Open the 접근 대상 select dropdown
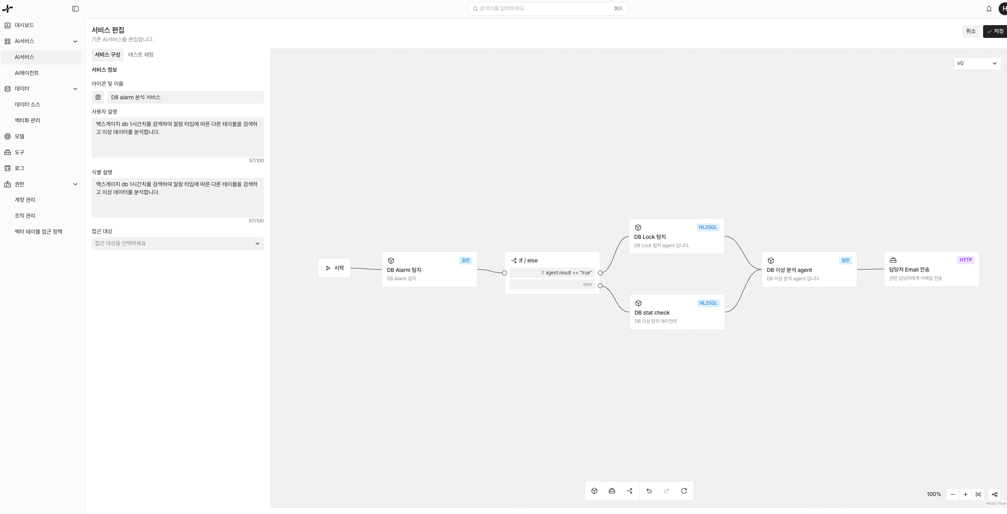The height and width of the screenshot is (514, 1007). tap(177, 244)
